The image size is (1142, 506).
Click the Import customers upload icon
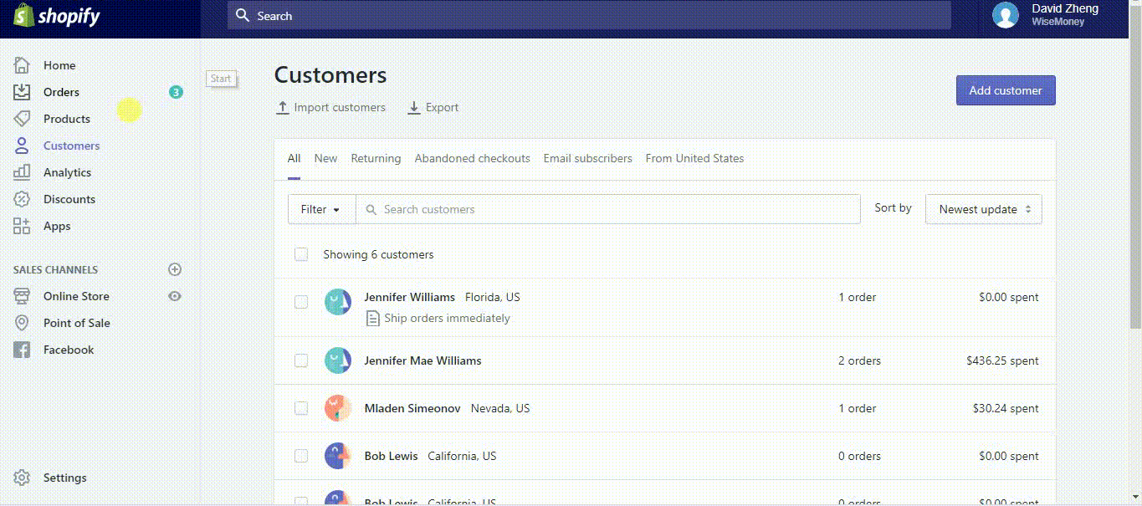pyautogui.click(x=282, y=108)
